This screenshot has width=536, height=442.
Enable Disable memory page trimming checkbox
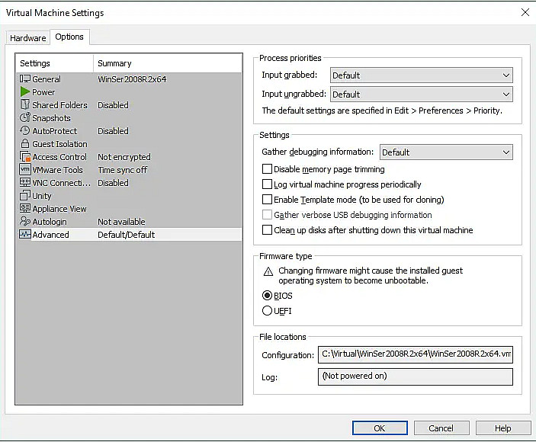pos(267,169)
